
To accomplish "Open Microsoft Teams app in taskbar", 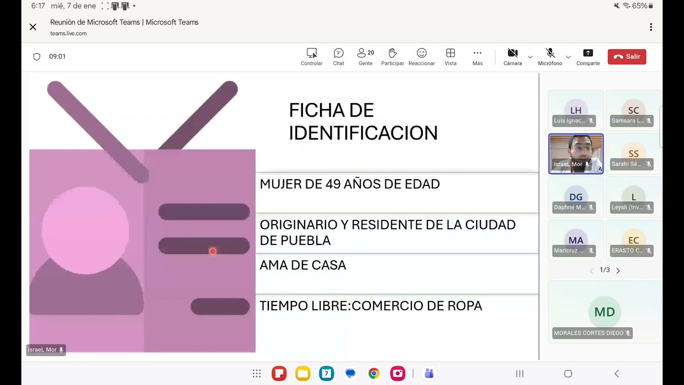I will click(x=429, y=374).
